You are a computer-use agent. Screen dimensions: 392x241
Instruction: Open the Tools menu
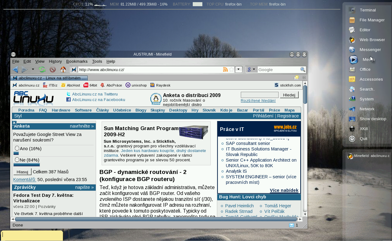[97, 61]
